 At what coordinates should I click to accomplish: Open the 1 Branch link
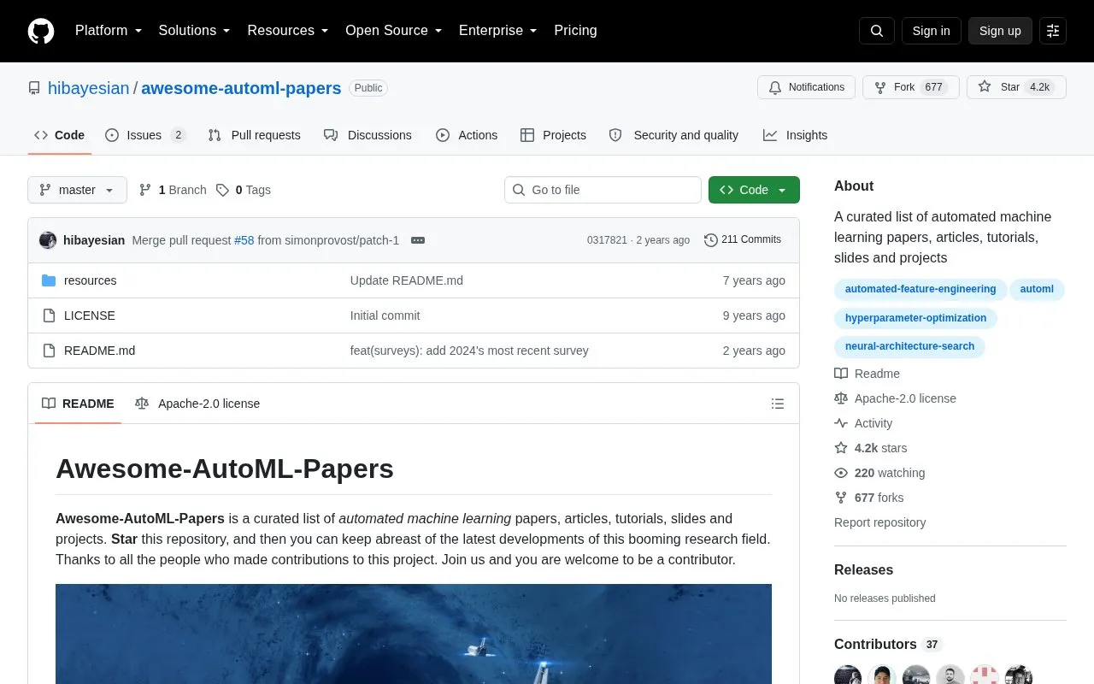173,190
